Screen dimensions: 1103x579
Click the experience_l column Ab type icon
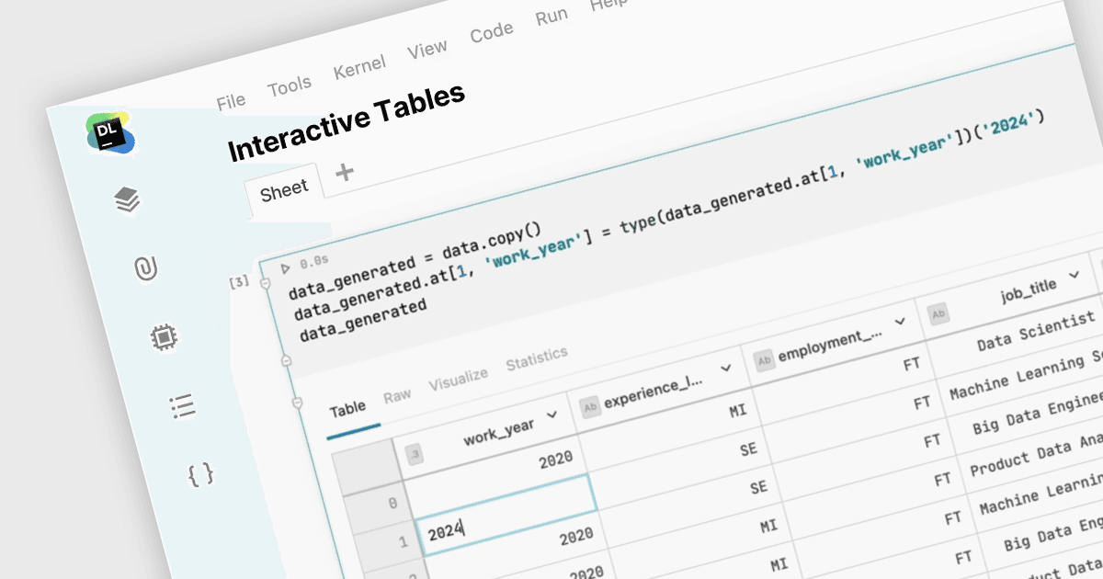point(592,406)
